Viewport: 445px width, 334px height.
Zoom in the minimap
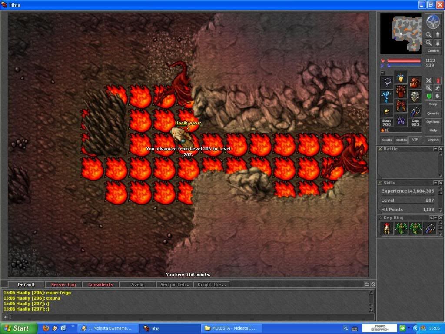[428, 43]
